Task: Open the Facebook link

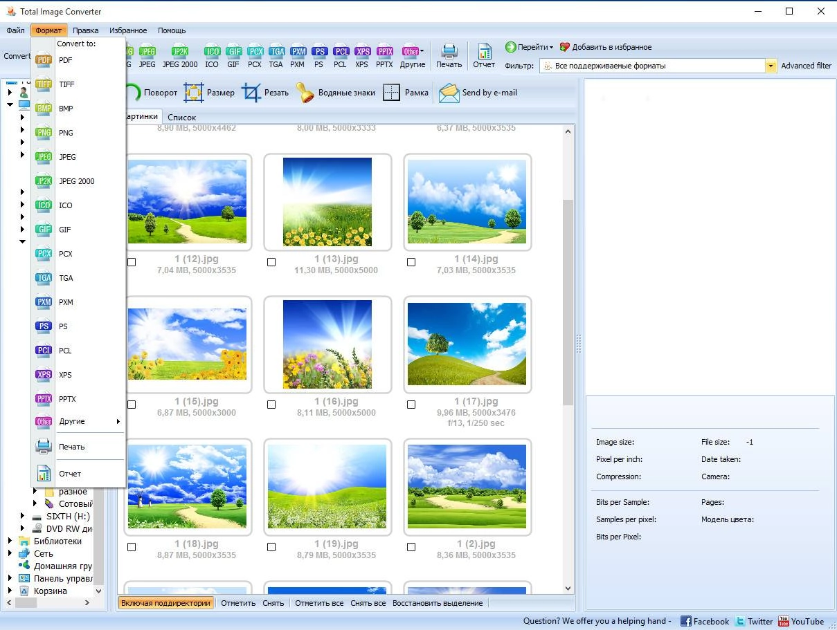Action: coord(705,621)
